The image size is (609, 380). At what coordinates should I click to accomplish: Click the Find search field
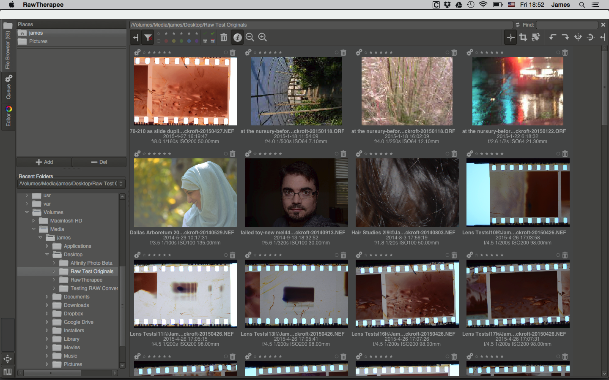pos(567,25)
